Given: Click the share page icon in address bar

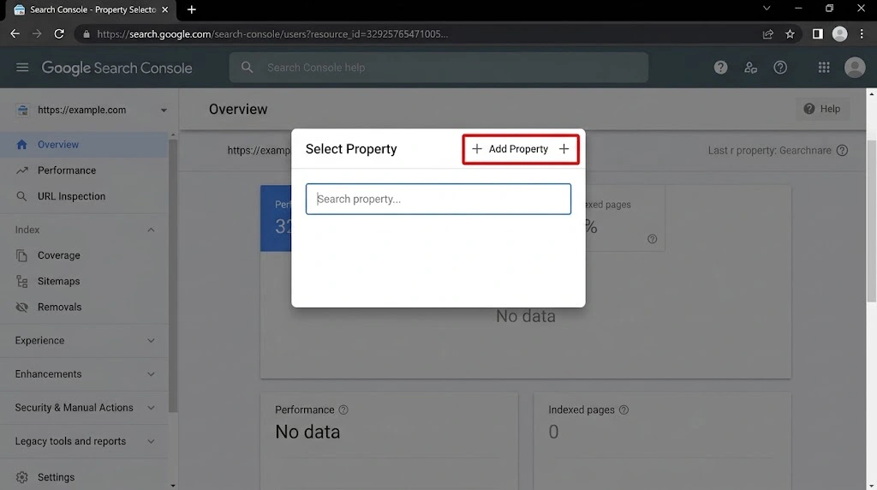Looking at the screenshot, I should pos(768,34).
